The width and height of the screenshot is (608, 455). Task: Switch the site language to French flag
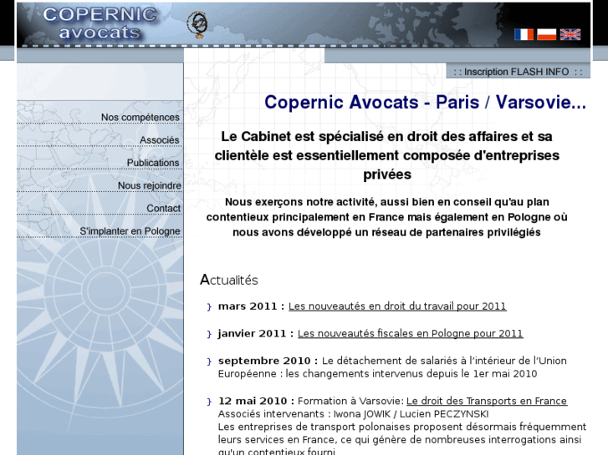[x=524, y=34]
